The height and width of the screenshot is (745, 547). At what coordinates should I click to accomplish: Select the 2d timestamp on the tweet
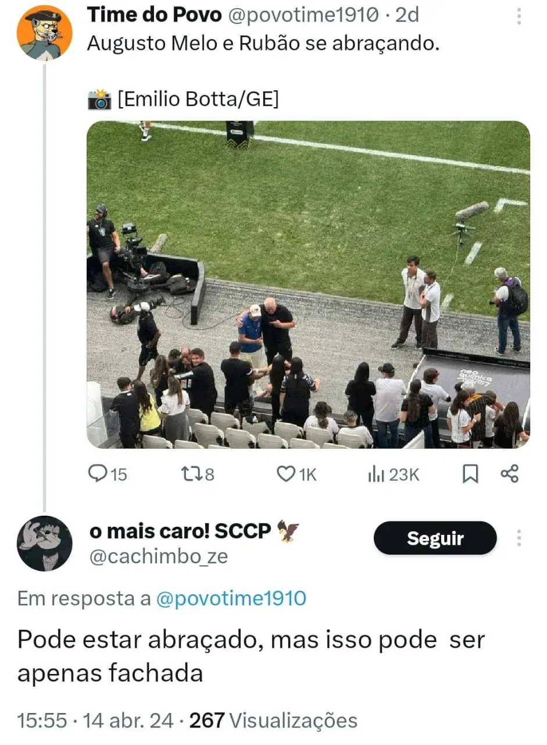click(407, 16)
